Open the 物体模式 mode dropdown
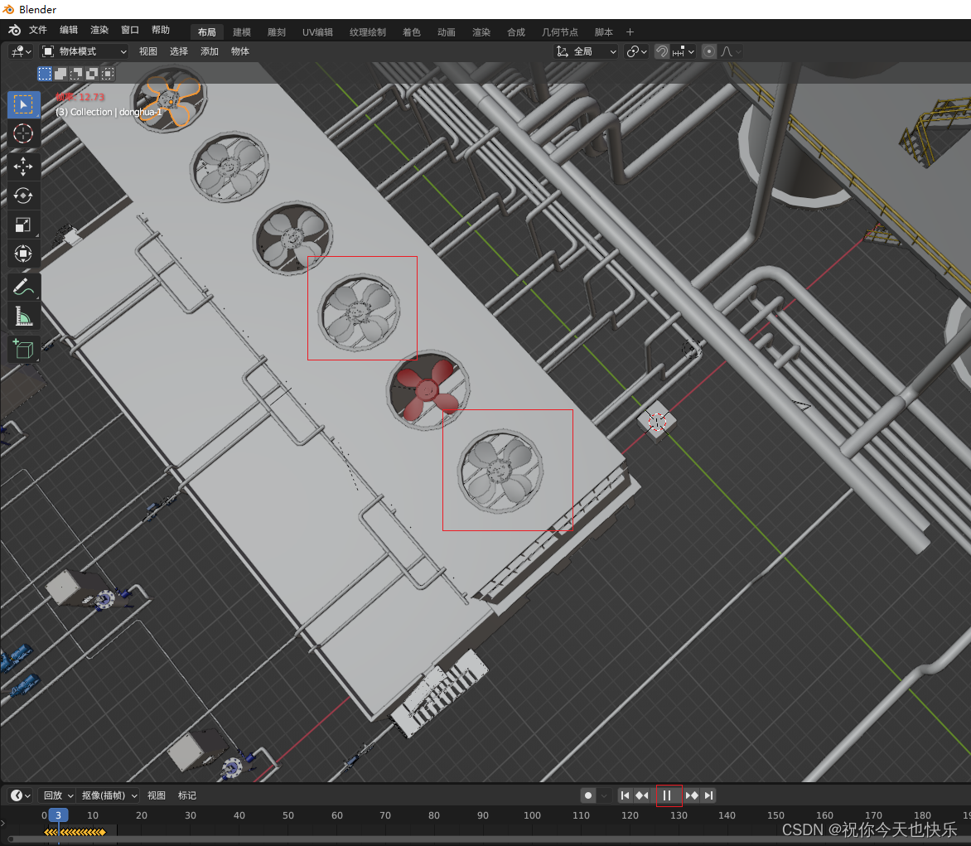 pos(83,51)
